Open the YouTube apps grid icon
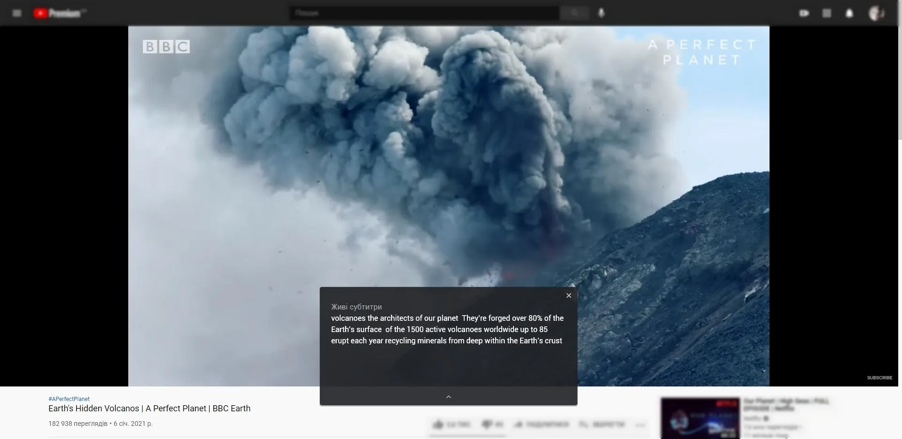This screenshot has width=902, height=439. [x=827, y=13]
